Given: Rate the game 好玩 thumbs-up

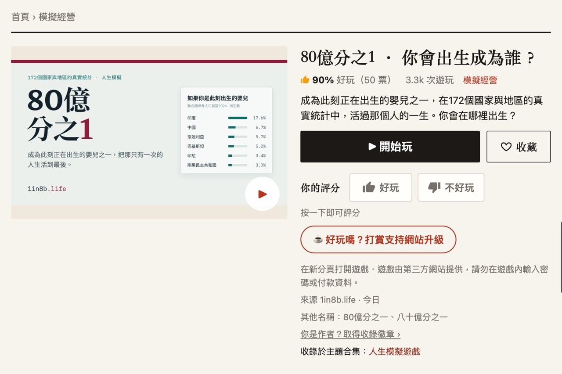Looking at the screenshot, I should pyautogui.click(x=381, y=187).
